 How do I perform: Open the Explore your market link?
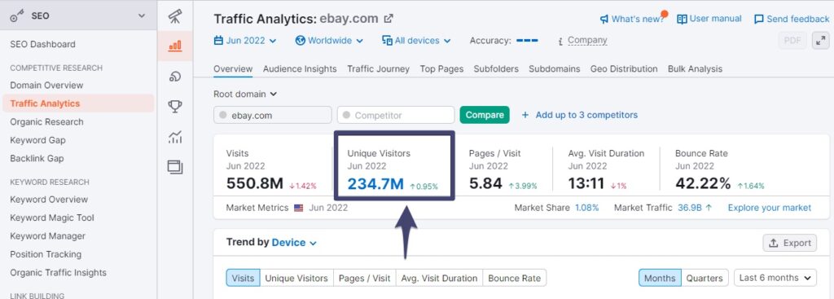click(x=770, y=208)
